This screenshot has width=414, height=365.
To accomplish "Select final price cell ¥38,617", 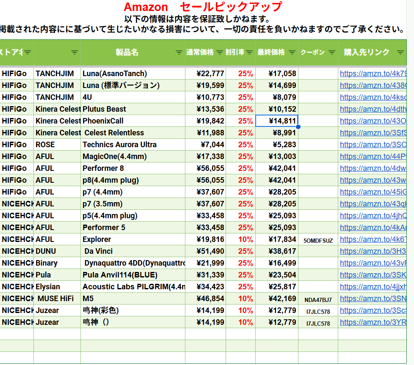I will [277, 251].
